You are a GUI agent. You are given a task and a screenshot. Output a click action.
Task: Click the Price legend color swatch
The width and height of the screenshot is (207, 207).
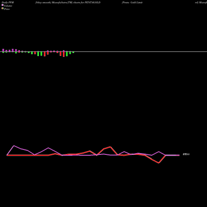(x=2, y=8)
